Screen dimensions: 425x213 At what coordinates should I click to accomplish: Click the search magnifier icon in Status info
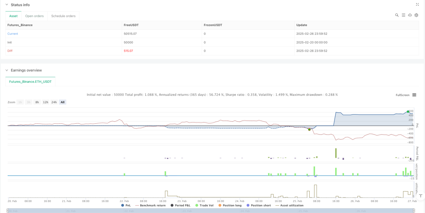(397, 15)
